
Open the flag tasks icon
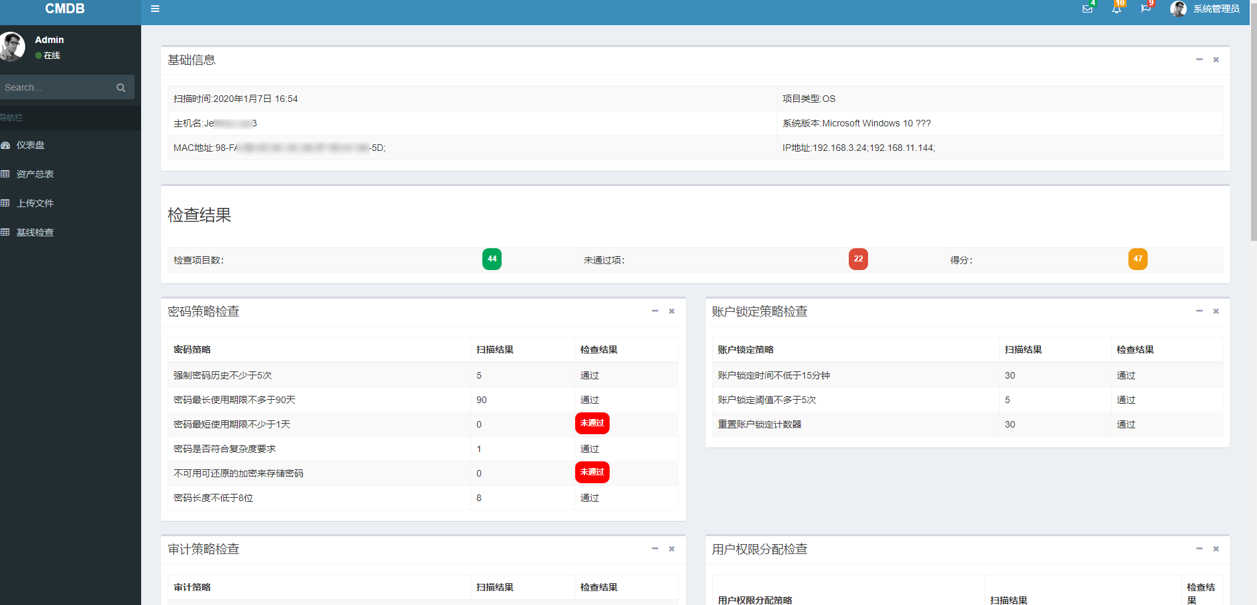point(1146,9)
